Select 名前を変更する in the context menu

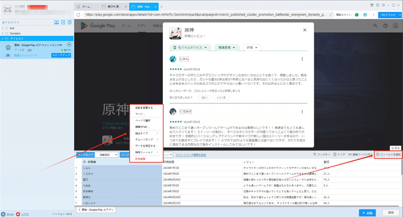point(145,108)
